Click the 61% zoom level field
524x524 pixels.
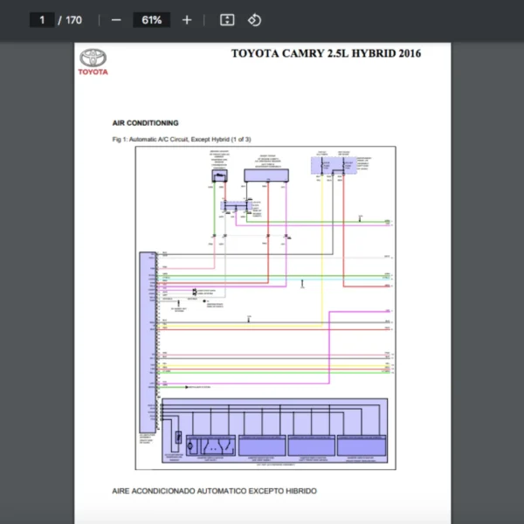(x=151, y=20)
